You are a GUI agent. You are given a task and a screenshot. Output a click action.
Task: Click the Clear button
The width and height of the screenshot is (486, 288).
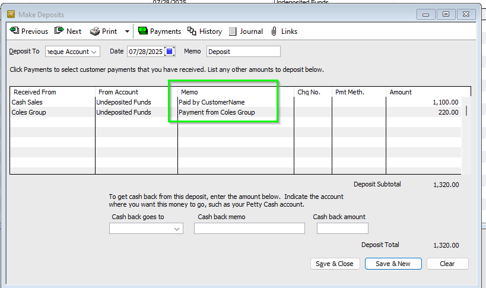pos(447,264)
